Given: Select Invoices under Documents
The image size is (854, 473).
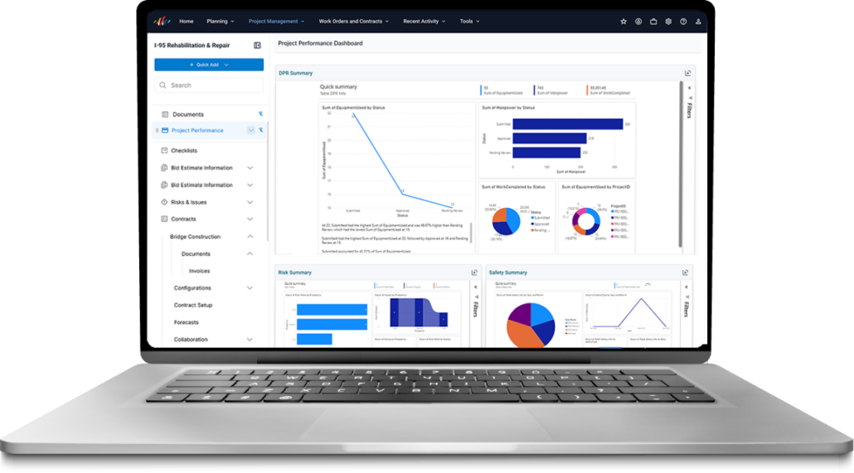Looking at the screenshot, I should pyautogui.click(x=199, y=271).
